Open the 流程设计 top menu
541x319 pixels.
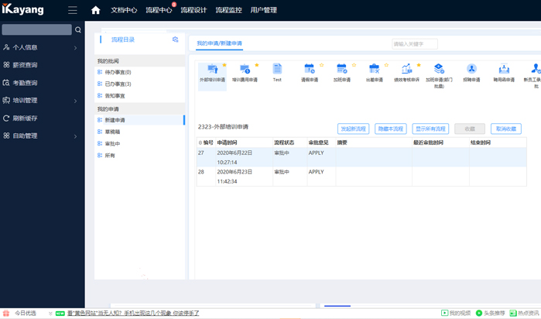click(x=193, y=10)
